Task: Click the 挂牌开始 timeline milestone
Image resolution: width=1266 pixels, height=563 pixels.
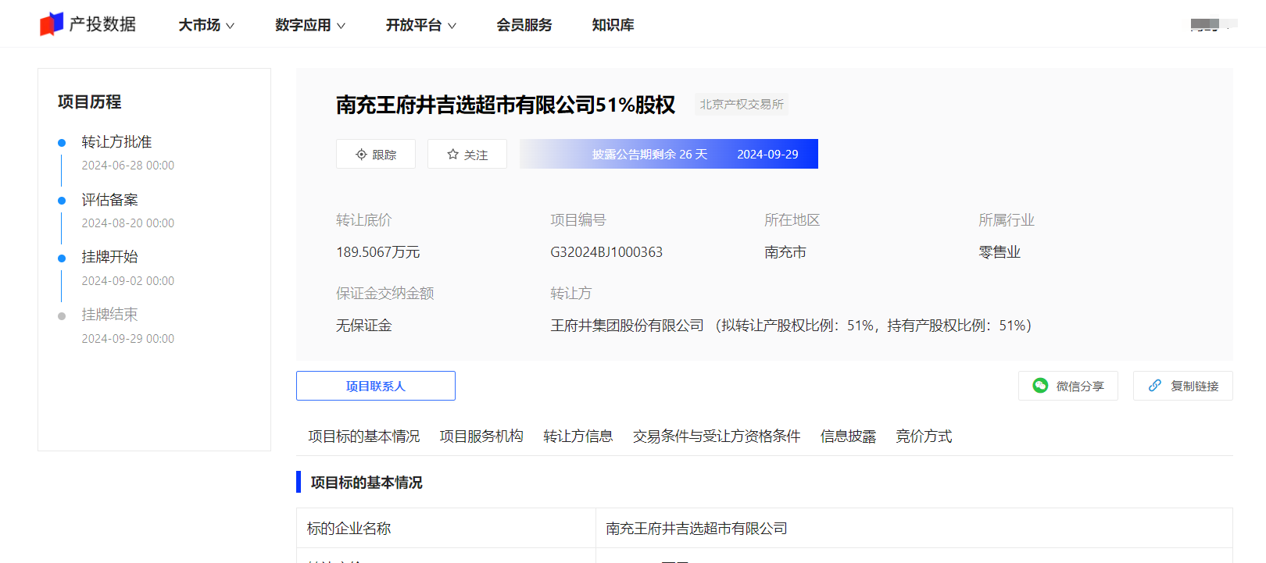Action: tap(109, 257)
